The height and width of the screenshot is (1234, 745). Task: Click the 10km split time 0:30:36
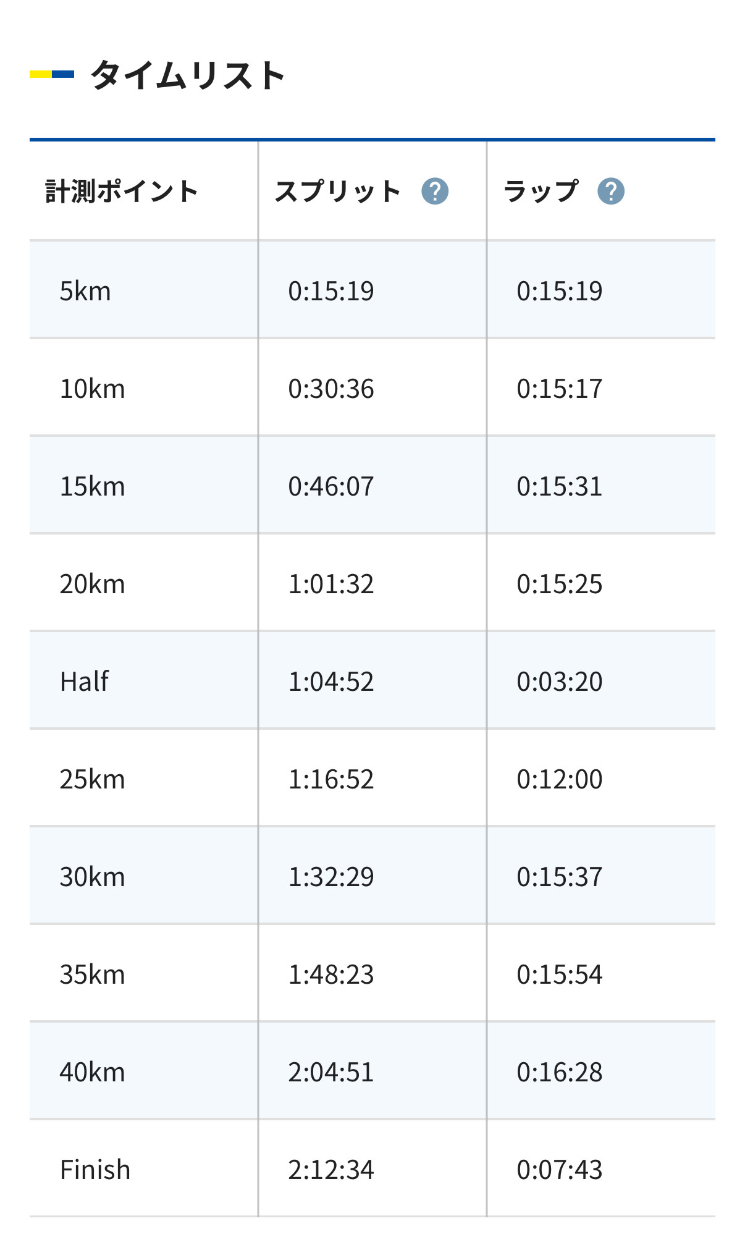(x=331, y=389)
